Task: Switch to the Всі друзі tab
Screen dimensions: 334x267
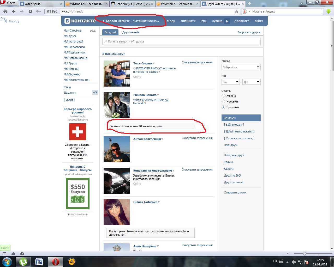Action: (x=110, y=32)
